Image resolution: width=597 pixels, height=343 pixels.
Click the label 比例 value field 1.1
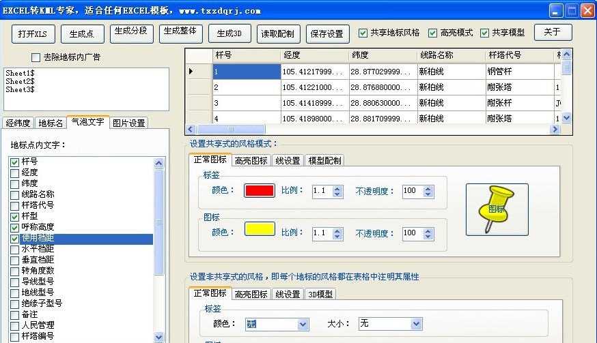point(322,191)
